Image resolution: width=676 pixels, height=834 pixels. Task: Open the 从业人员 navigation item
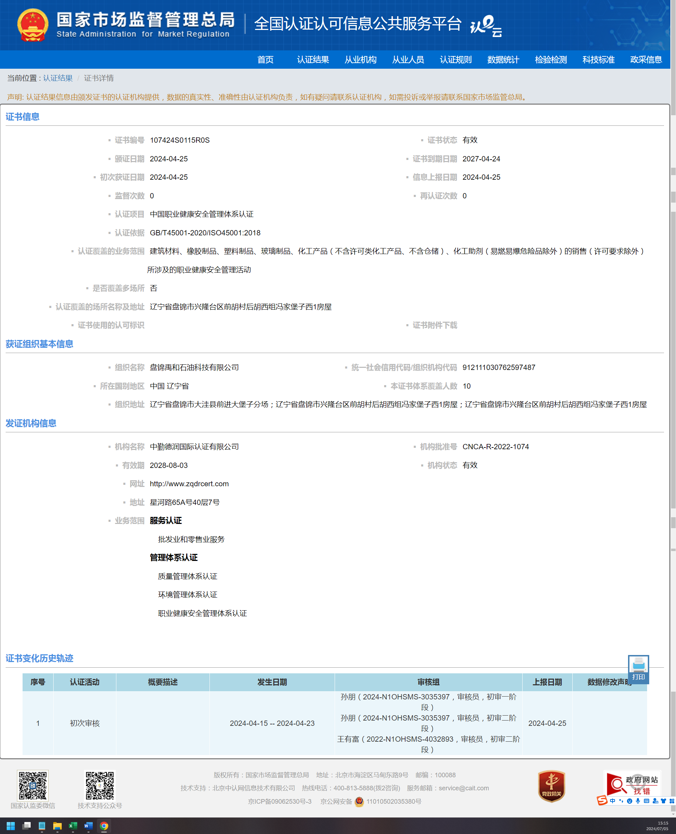408,60
